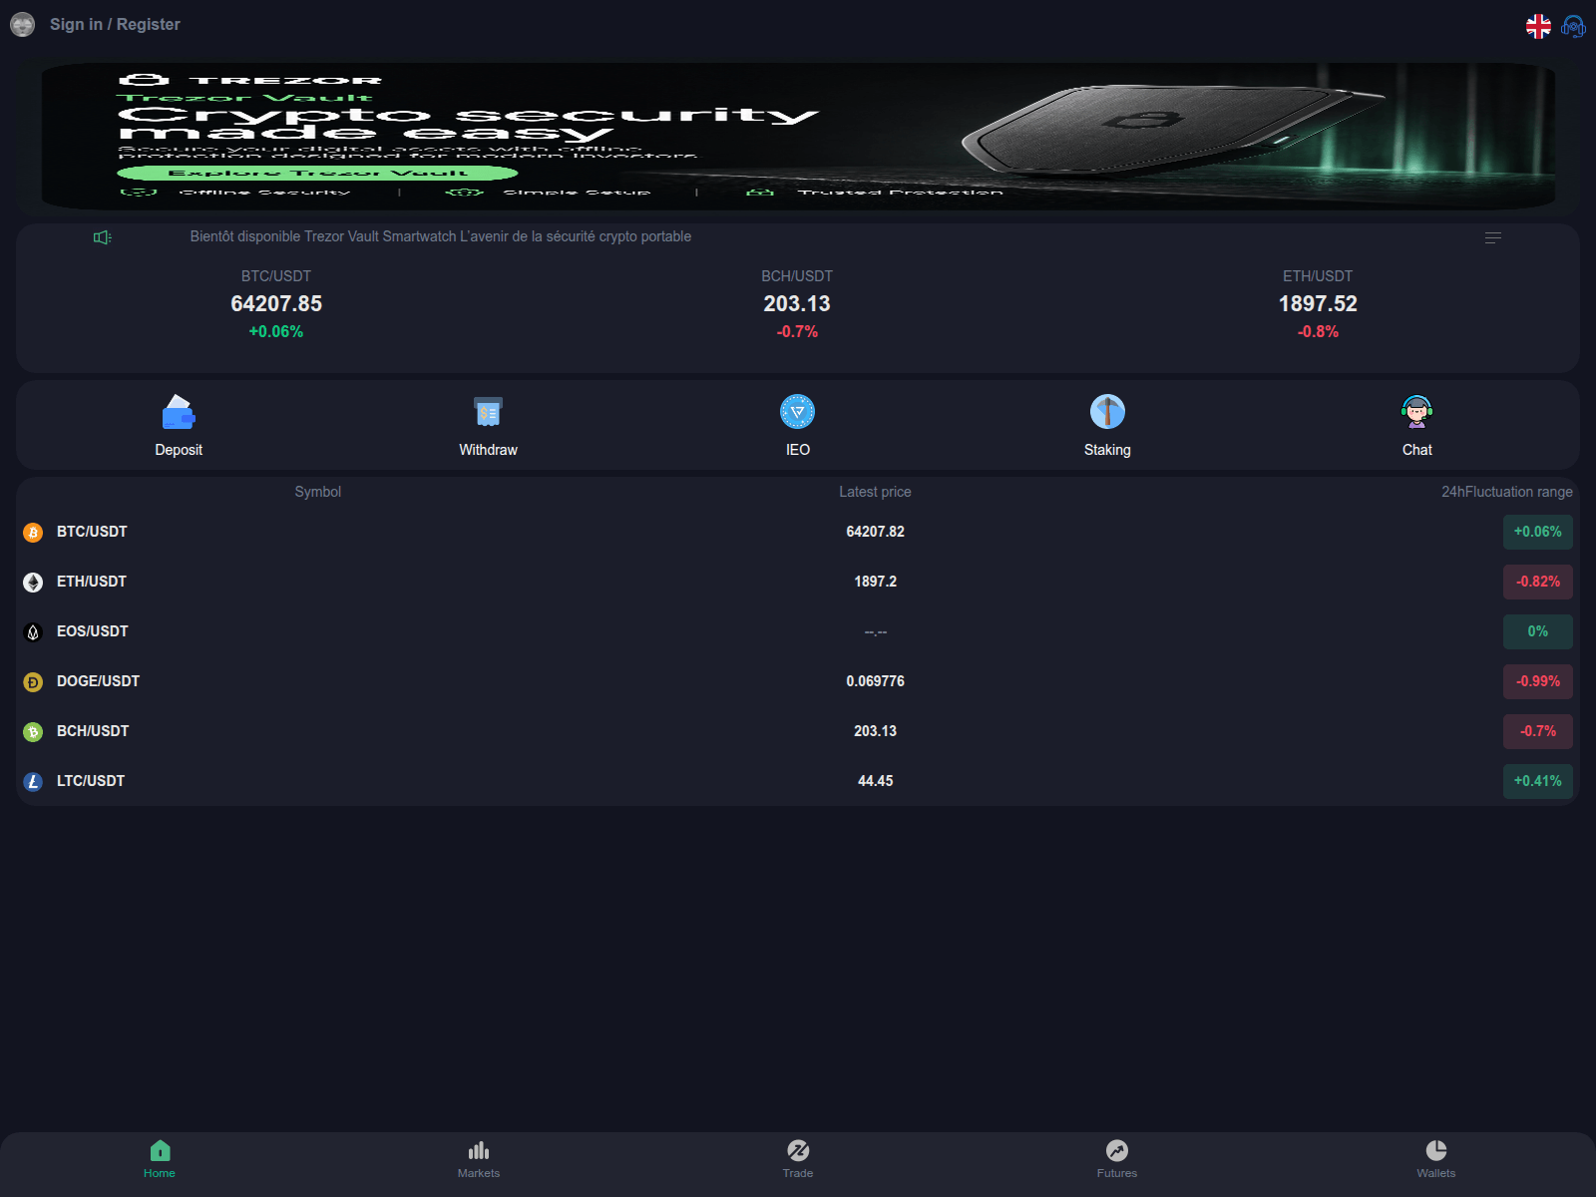Open the Staking hammer icon
Screen dimensions: 1596x1197
1107,412
